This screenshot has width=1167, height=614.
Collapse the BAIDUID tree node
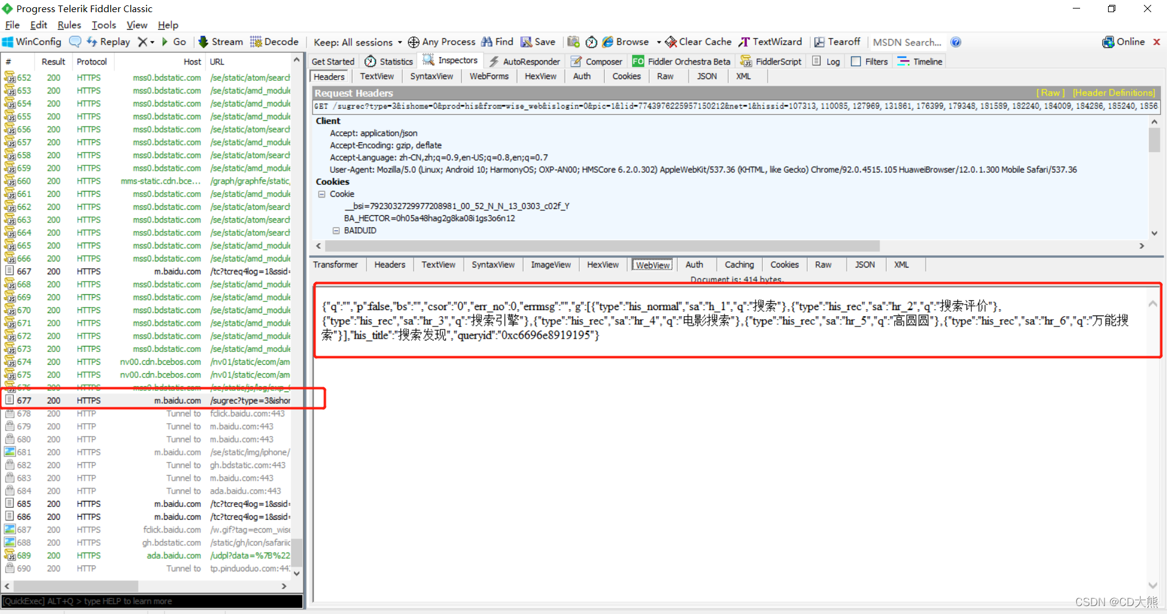click(336, 230)
